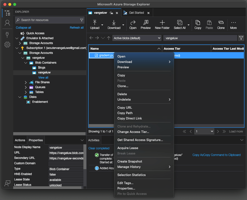Click the Feedback icon at bottom left
Image resolution: width=247 pixels, height=200 pixels.
click(x=7, y=183)
